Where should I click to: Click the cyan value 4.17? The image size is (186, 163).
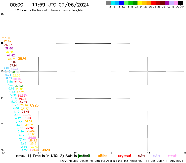click(x=17, y=112)
